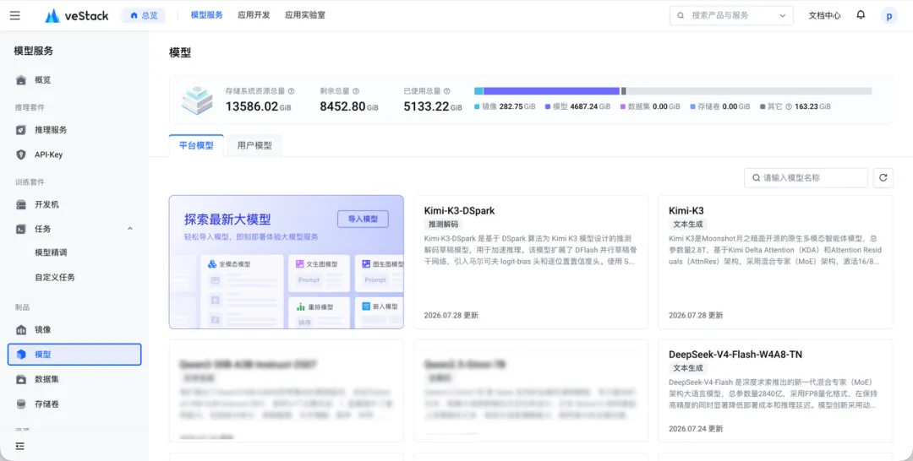This screenshot has height=461, width=913.
Task: Switch to 用户模型 tab
Action: click(x=254, y=145)
